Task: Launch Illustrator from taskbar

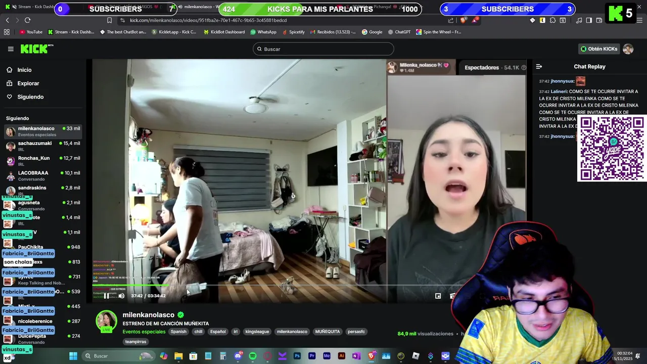Action: coord(341,356)
